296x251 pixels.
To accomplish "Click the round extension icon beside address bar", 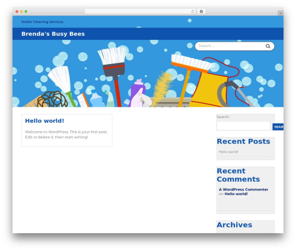I will 201,11.
